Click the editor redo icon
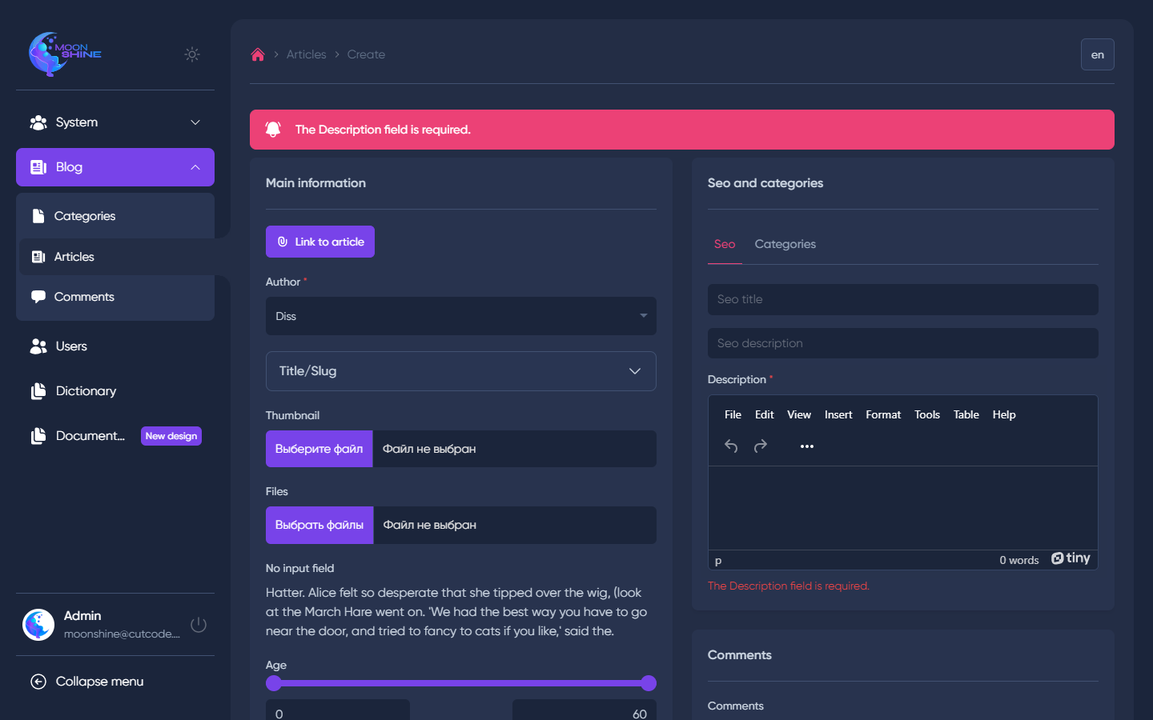Screen dimensions: 1153x720 click(x=761, y=446)
